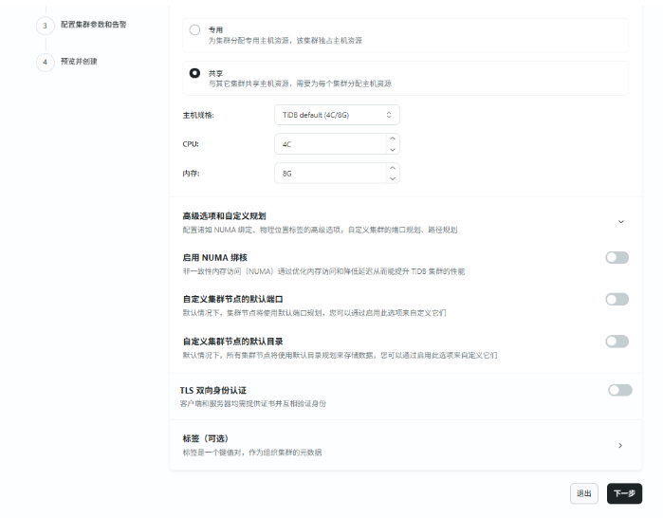The width and height of the screenshot is (663, 518).
Task: Enable the 启用 NUMA 绑核 toggle
Action: [x=617, y=257]
